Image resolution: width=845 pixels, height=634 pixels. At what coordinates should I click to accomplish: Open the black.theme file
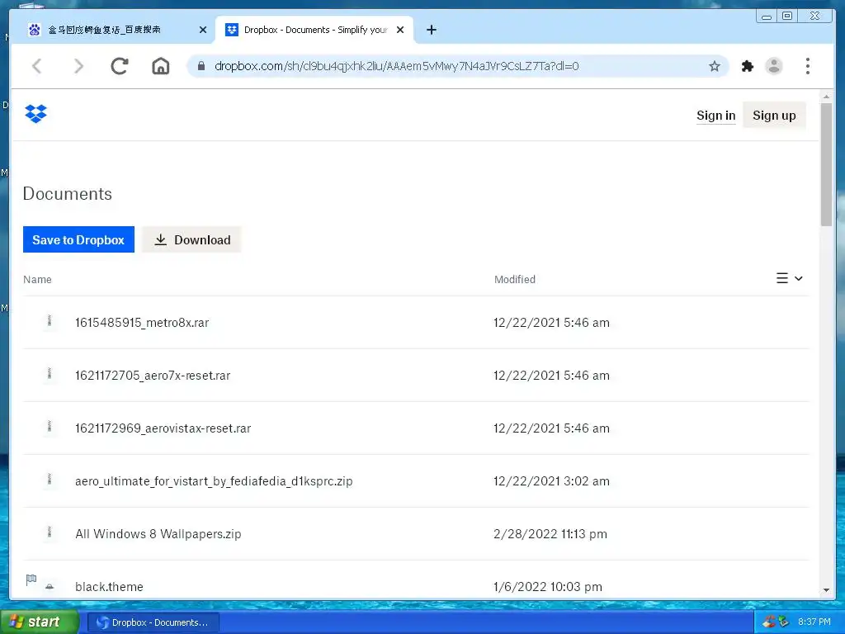[109, 587]
